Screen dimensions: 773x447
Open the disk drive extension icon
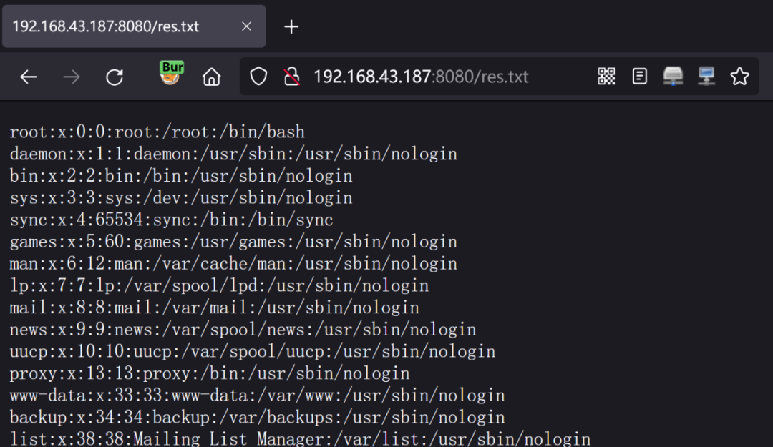(x=673, y=77)
